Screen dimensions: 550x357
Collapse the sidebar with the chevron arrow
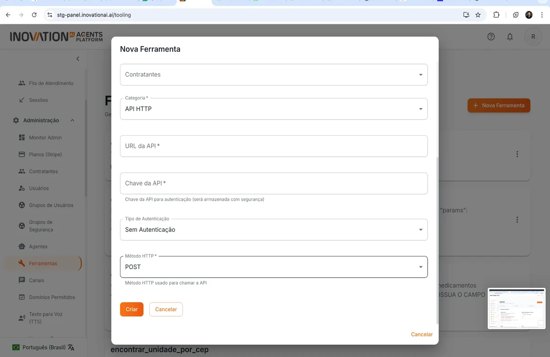[77, 59]
